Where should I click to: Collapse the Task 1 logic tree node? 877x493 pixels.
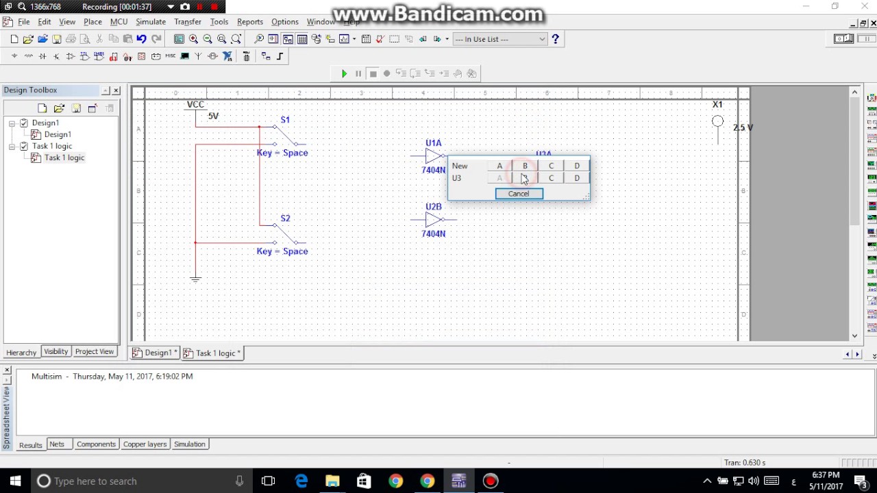pyautogui.click(x=12, y=146)
